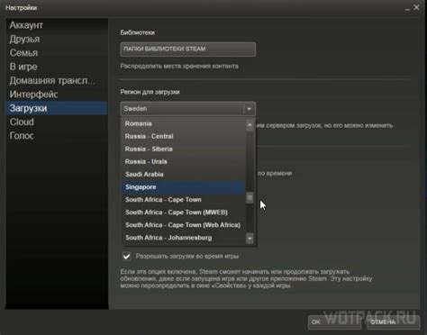Click the region list scroll down arrow
The width and height of the screenshot is (427, 335).
tap(250, 239)
